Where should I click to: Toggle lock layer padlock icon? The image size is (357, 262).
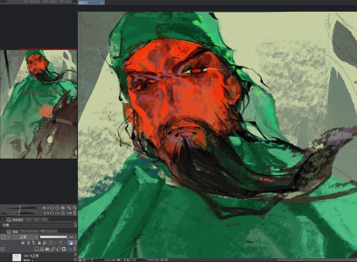click(x=39, y=243)
